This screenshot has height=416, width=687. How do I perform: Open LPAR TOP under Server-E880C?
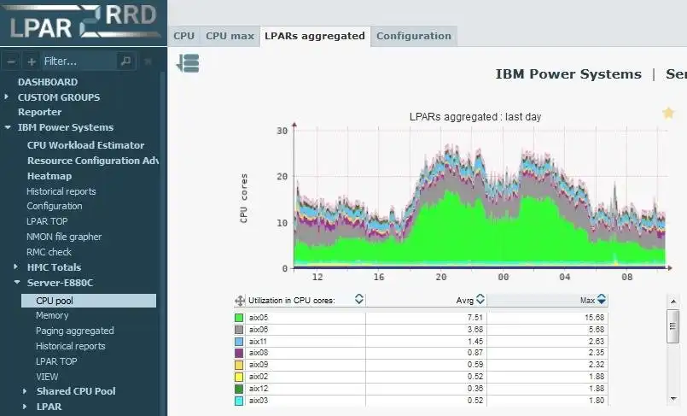[56, 361]
